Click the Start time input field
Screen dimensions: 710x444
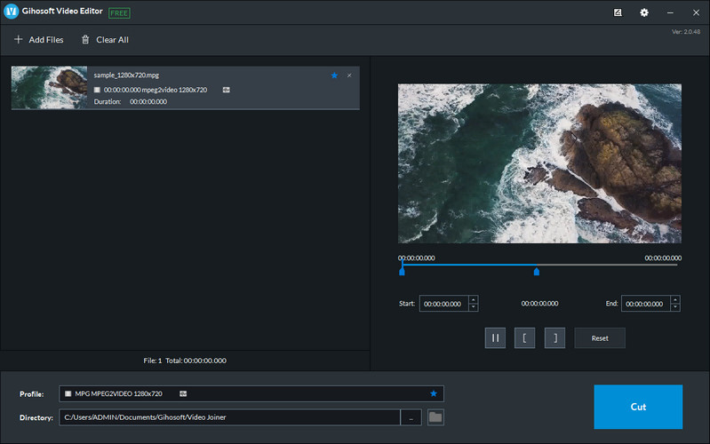tap(443, 304)
